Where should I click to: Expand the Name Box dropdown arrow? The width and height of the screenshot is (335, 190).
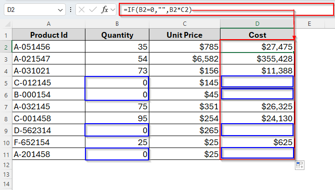tap(60, 10)
